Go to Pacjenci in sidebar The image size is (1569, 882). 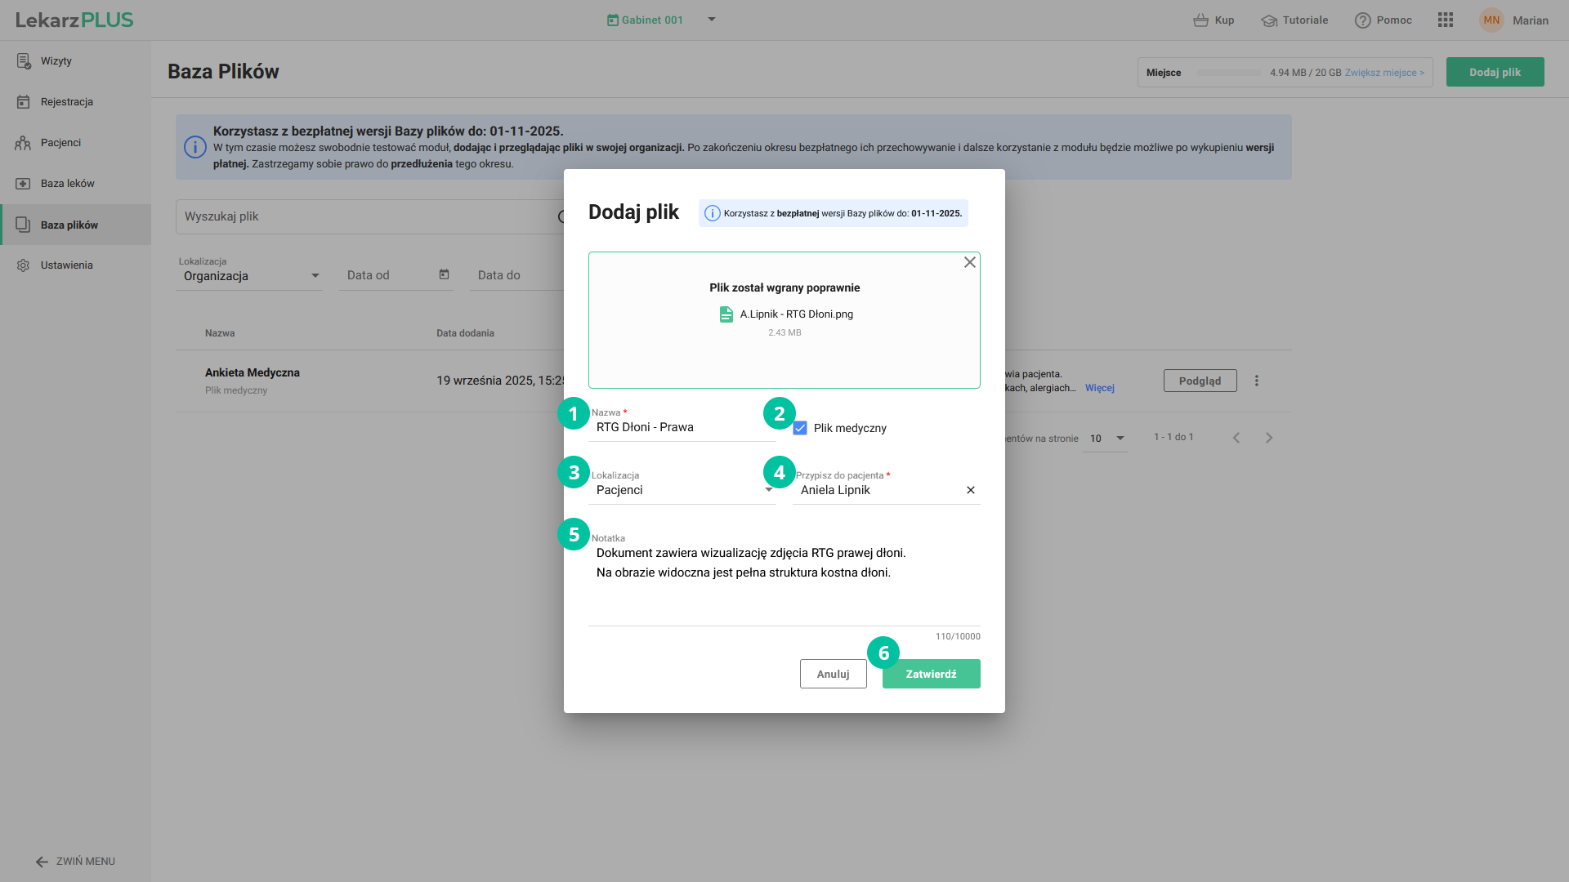tap(60, 143)
